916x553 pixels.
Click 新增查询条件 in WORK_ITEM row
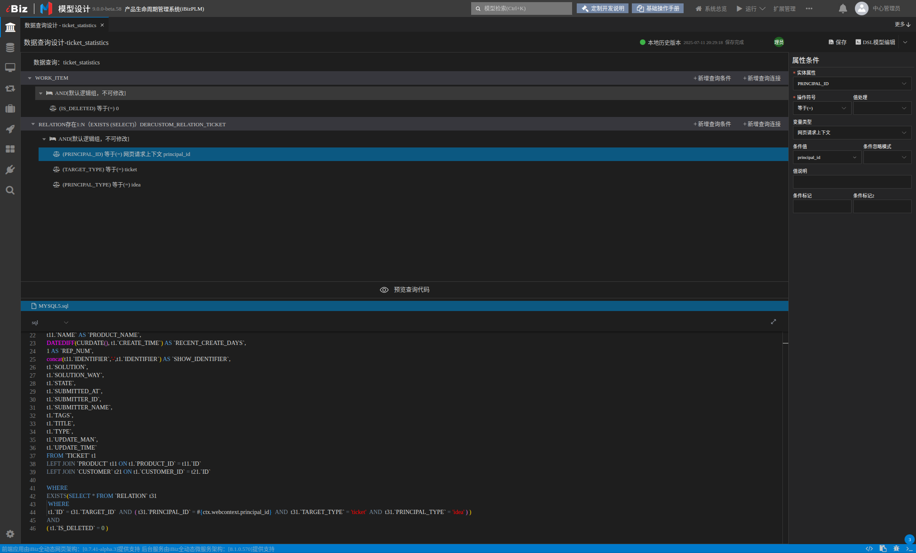[712, 78]
